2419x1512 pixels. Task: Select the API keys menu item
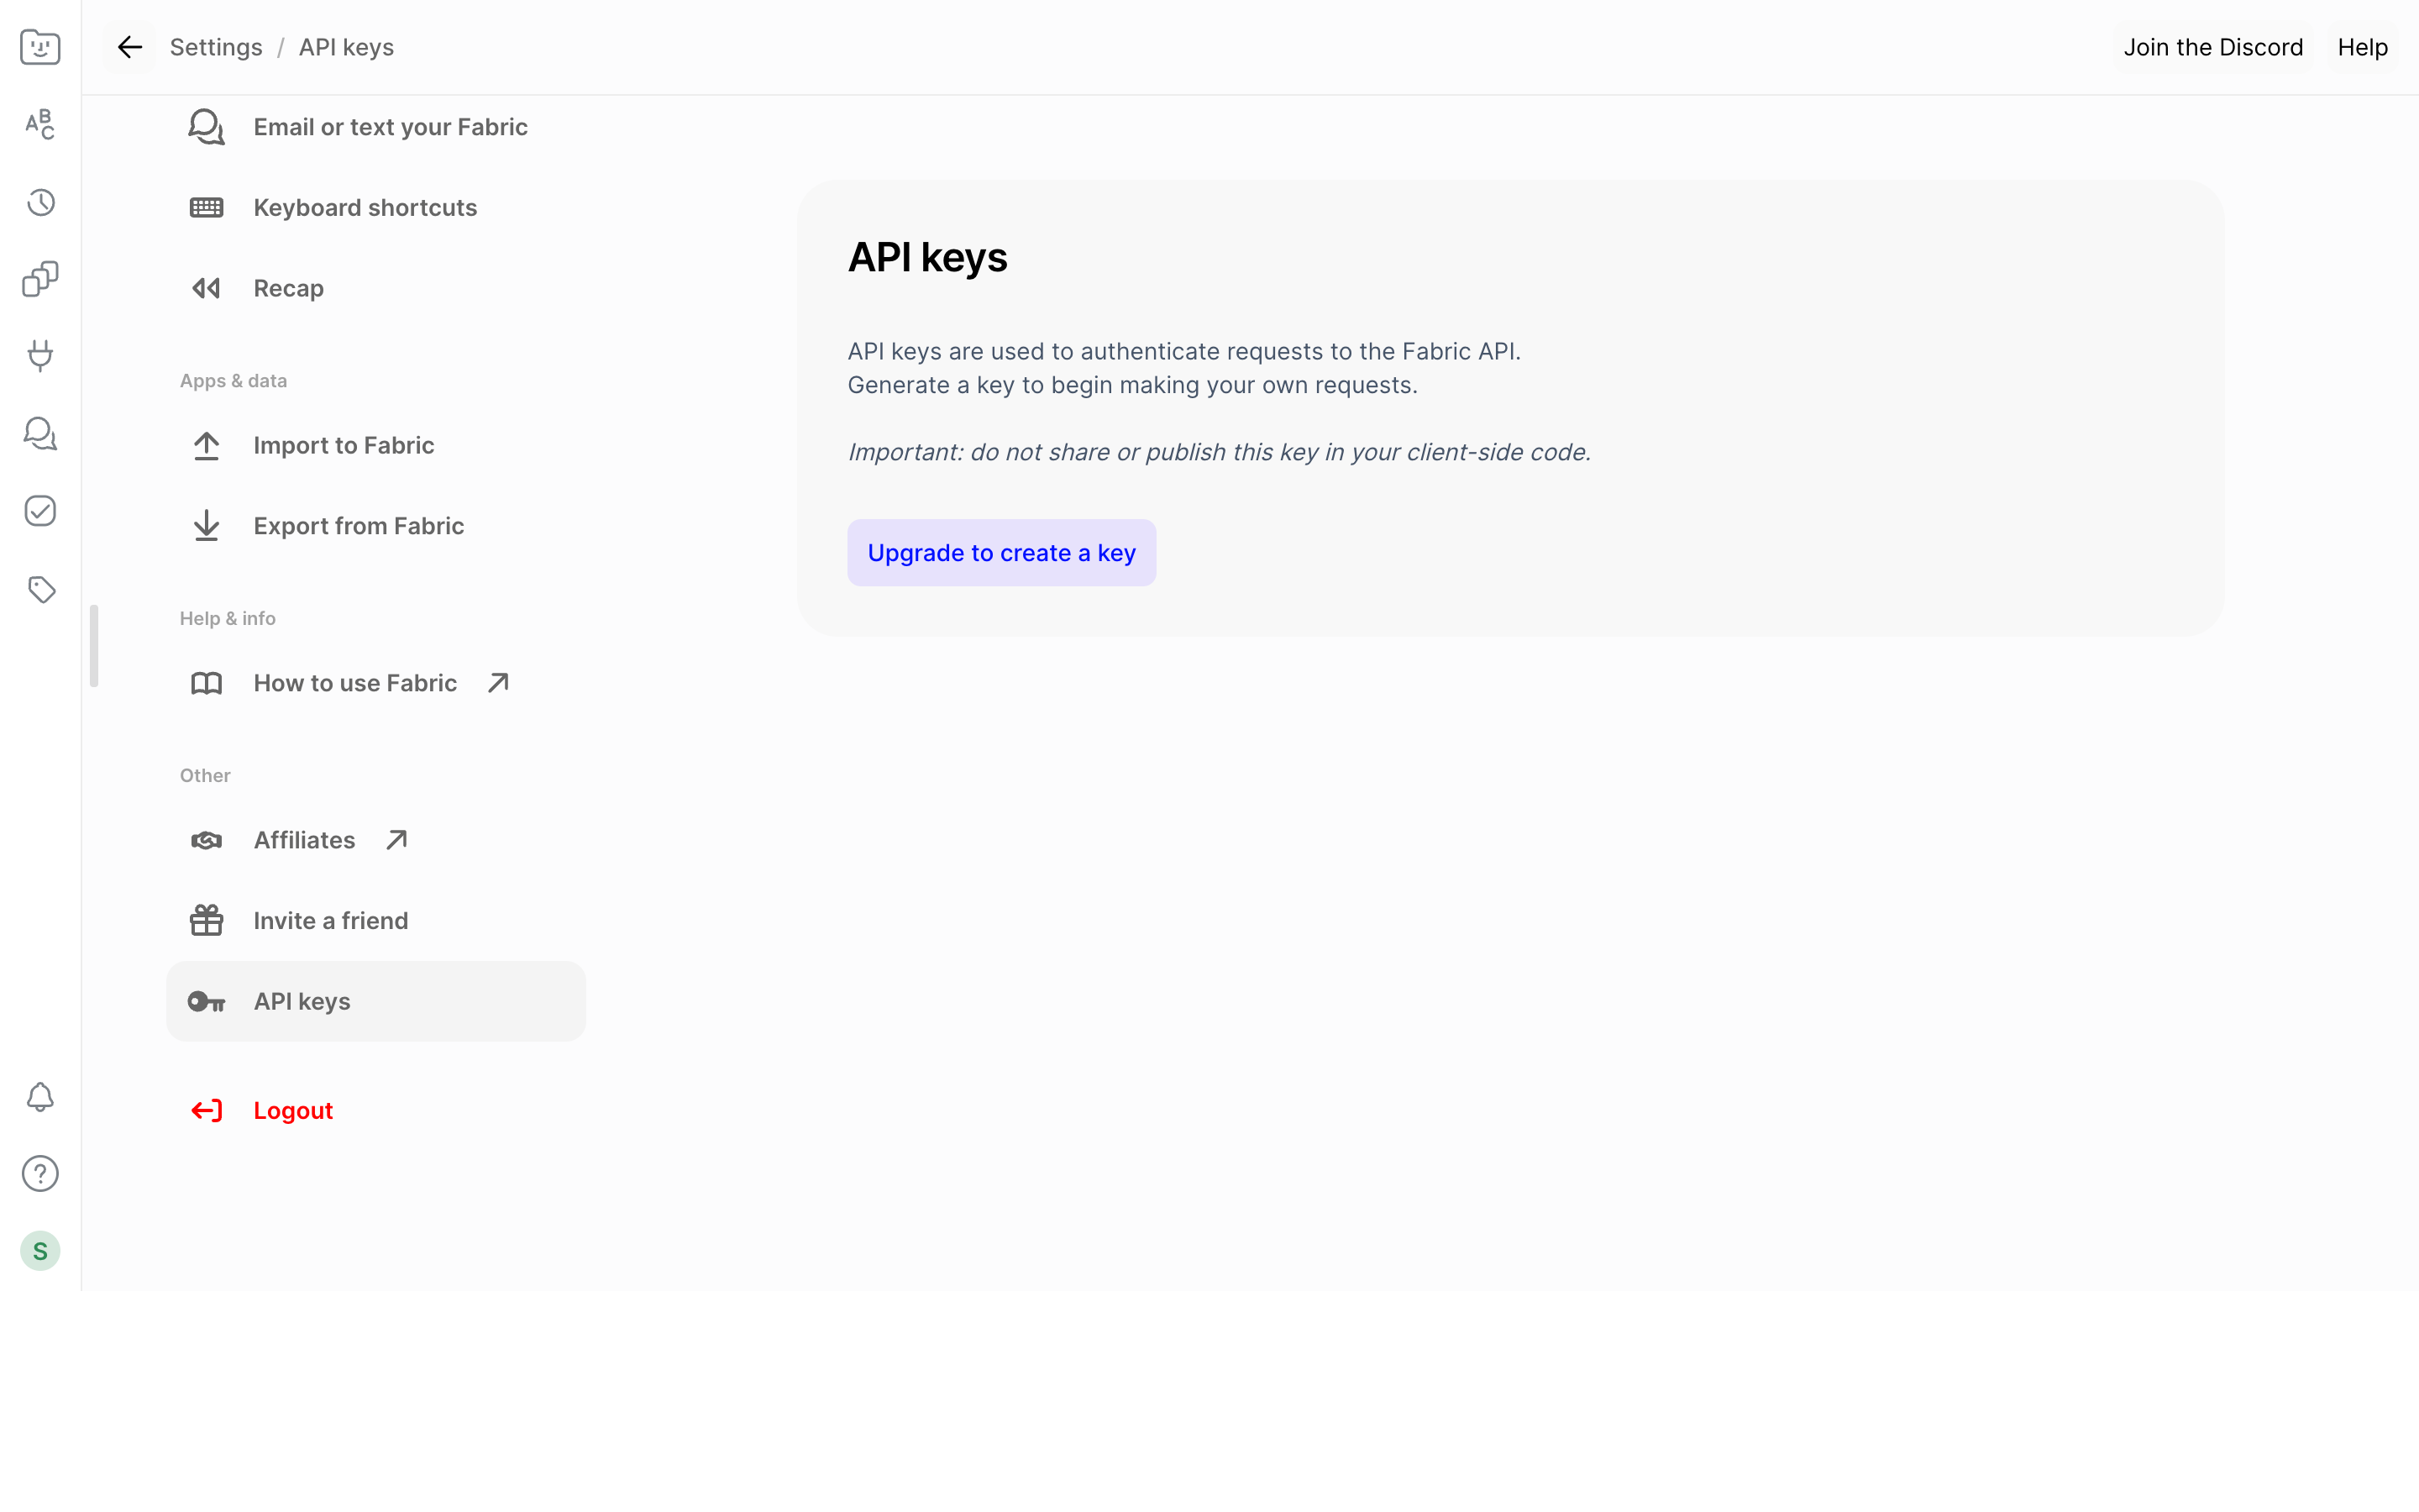click(375, 1001)
